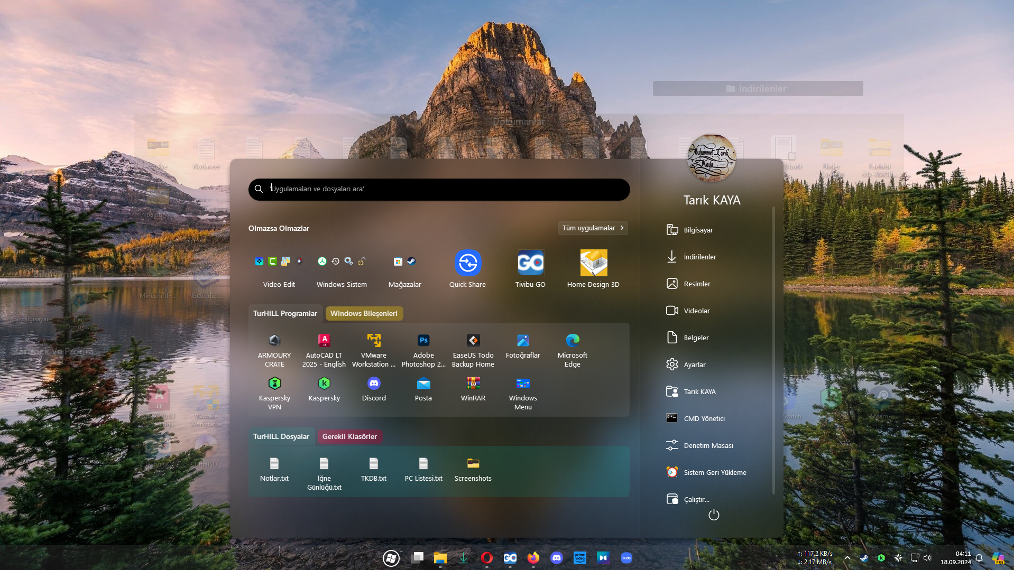The height and width of the screenshot is (570, 1014).
Task: Open the Windows Menu shortcut
Action: click(x=523, y=393)
